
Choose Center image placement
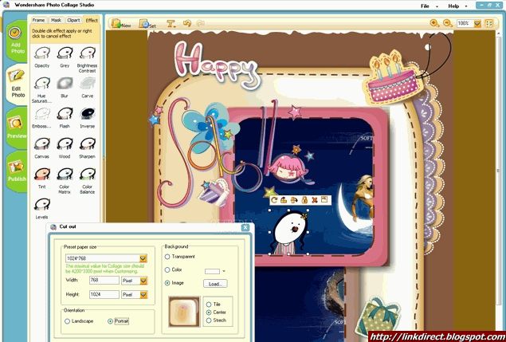pyautogui.click(x=209, y=313)
